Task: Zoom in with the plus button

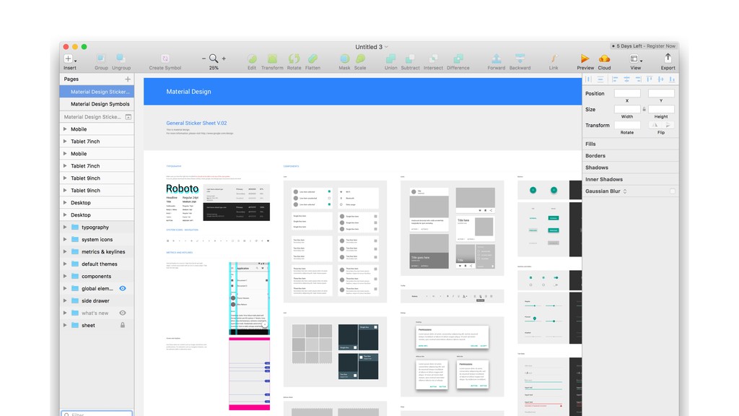Action: (x=224, y=58)
